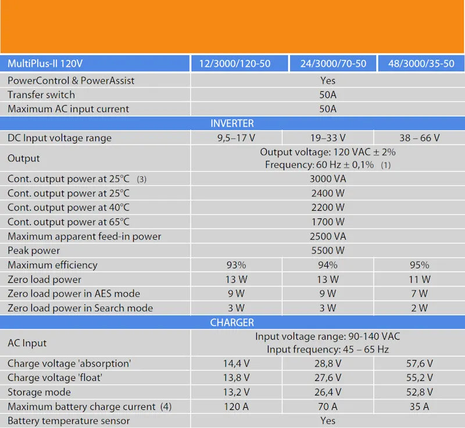Click the Input voltage range 90-140 VAC text
465x428 pixels.
[x=328, y=337]
